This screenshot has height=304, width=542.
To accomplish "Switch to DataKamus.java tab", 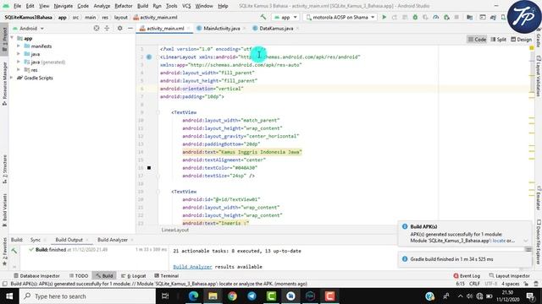I will (276, 28).
